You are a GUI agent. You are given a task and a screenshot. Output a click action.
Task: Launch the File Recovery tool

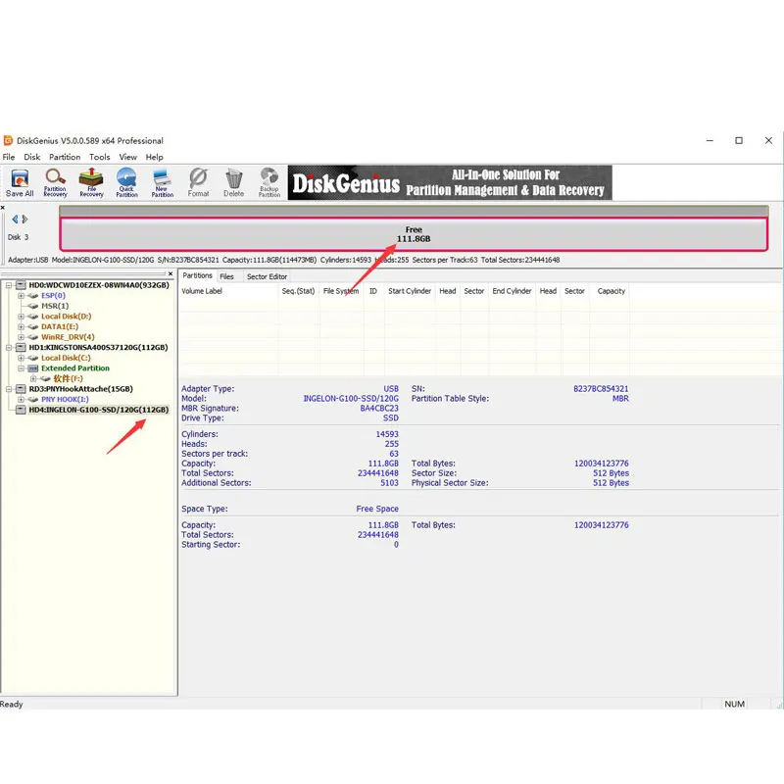pos(91,182)
